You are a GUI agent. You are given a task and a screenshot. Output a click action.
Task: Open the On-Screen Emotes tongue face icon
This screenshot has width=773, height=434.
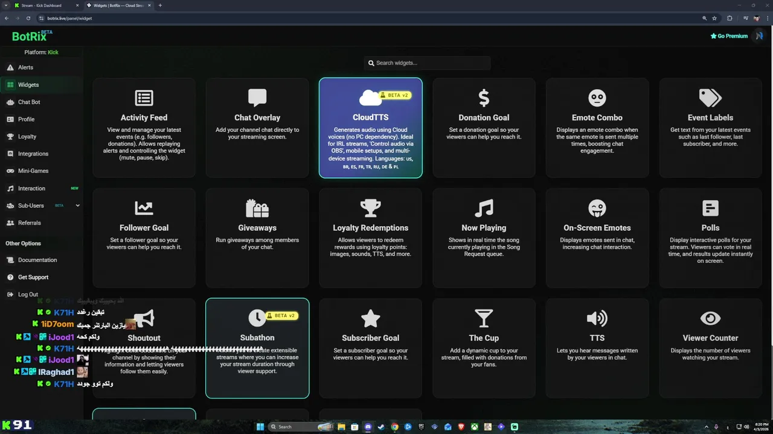point(597,208)
